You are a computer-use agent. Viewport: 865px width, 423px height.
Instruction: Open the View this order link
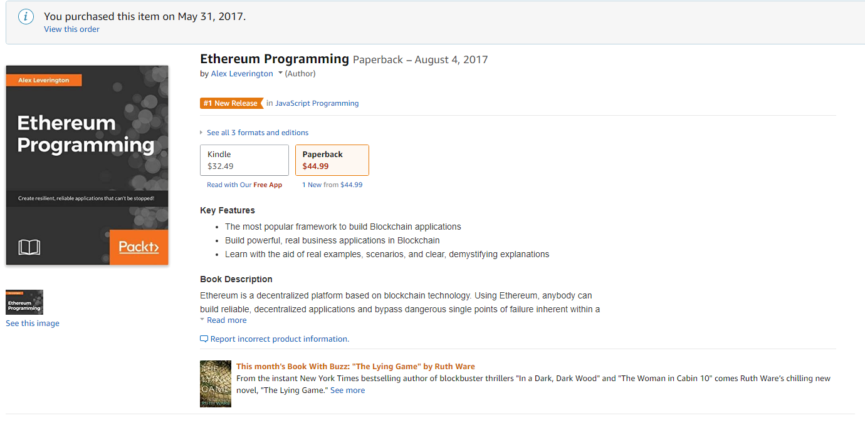(71, 29)
